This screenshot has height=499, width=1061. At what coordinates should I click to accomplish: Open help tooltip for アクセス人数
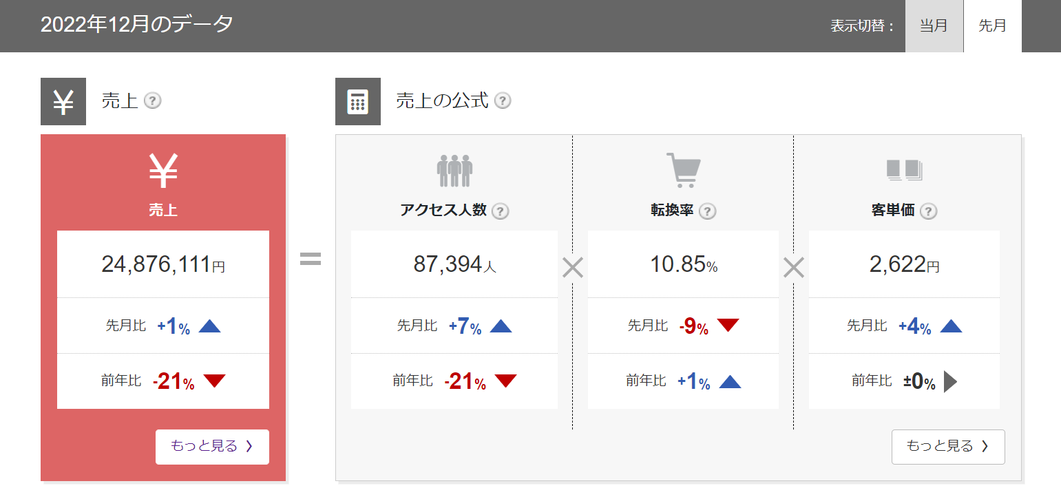click(x=501, y=211)
